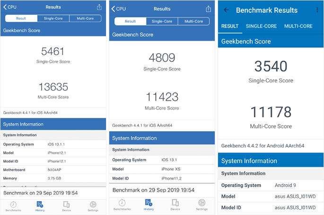Image resolution: width=324 pixels, height=215 pixels.
Task: Tap the back arrow in Benchmark Results screen
Action: [x=226, y=10]
